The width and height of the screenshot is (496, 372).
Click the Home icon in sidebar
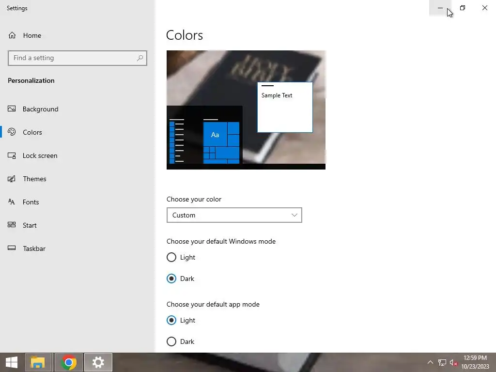pos(12,35)
